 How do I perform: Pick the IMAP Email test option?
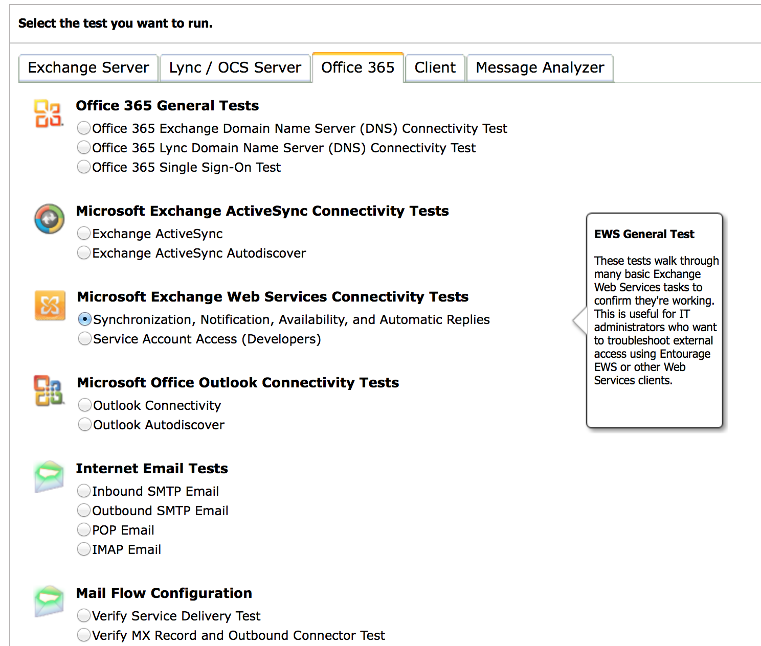point(84,549)
